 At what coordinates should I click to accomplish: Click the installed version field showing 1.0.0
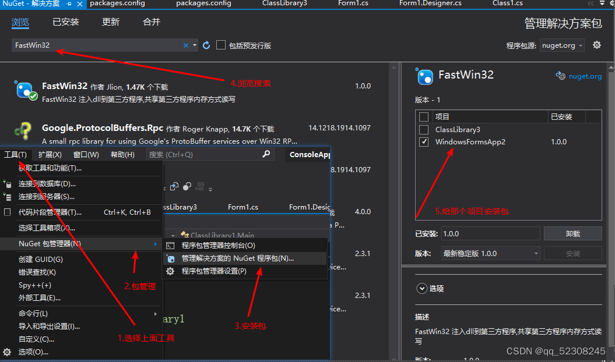tap(490, 233)
